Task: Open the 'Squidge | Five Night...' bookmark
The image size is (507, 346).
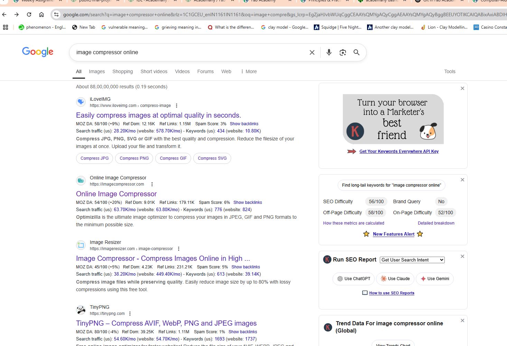Action: (x=338, y=27)
